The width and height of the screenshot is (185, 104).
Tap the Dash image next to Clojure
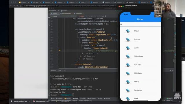click(127, 31)
